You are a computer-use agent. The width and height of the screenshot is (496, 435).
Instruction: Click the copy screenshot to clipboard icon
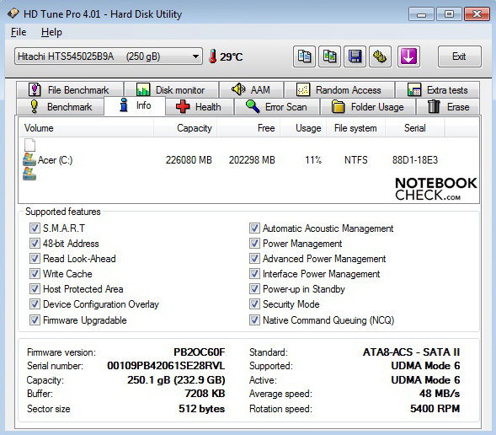(x=329, y=56)
